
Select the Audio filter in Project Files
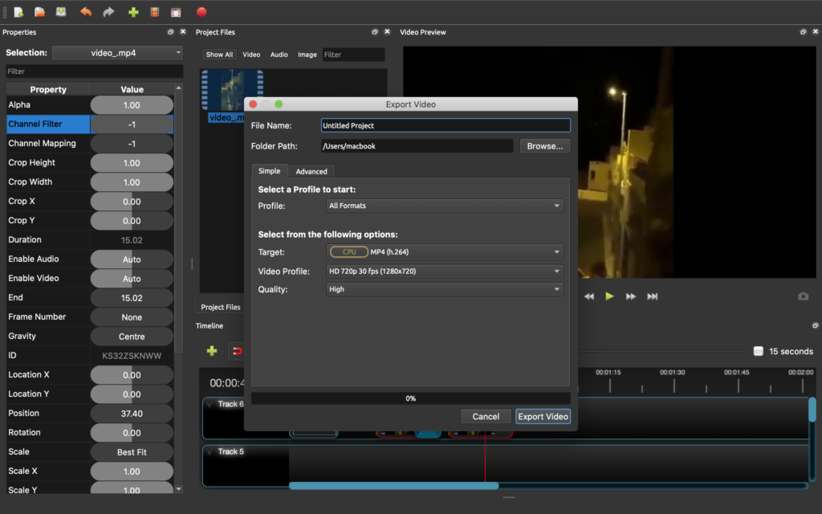(x=279, y=55)
